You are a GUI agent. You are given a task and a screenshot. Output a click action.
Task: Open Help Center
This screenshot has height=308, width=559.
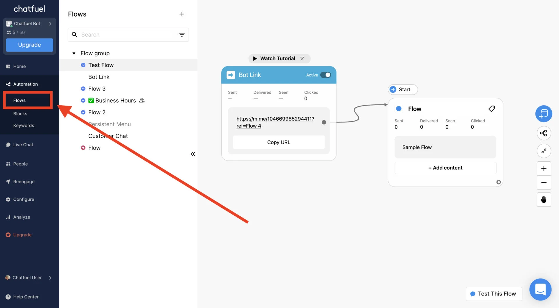[x=26, y=297]
